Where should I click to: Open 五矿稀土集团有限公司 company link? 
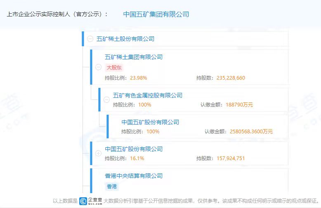pyautogui.click(x=134, y=57)
